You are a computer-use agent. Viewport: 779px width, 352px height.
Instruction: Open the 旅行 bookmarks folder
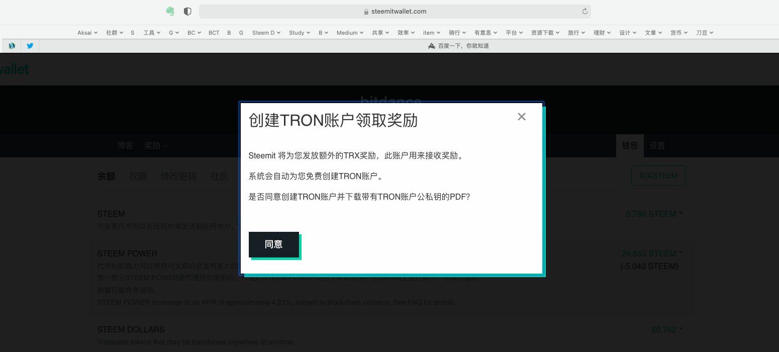click(576, 33)
